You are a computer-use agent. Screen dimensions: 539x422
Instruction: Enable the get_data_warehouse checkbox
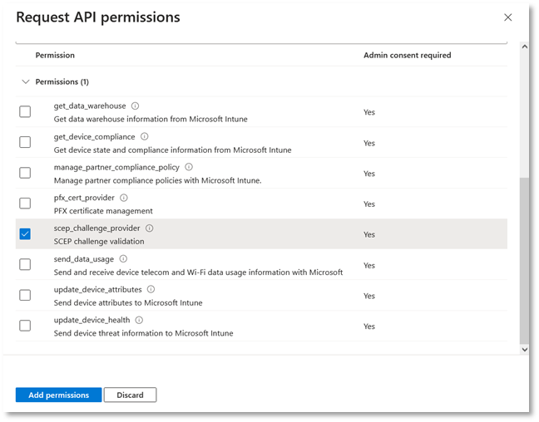point(25,112)
